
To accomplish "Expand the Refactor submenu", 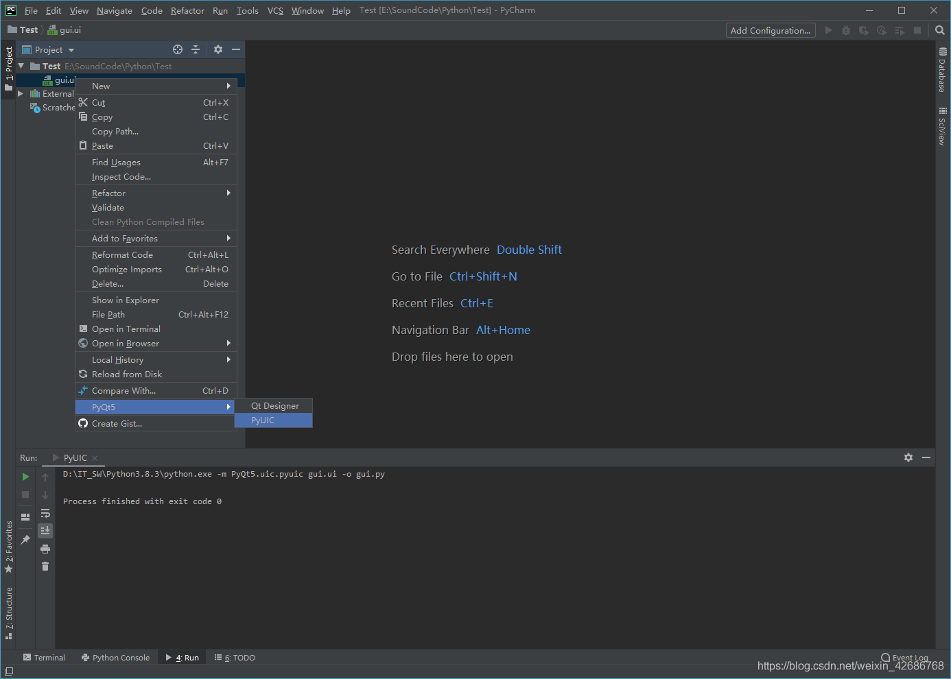I will tap(156, 193).
